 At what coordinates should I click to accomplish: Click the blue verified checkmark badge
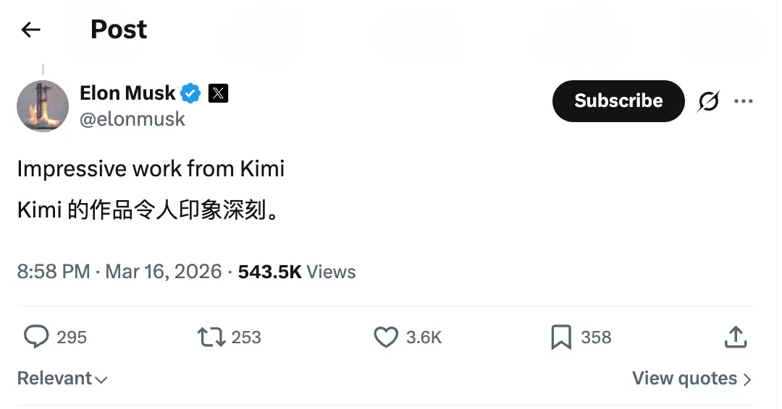coord(190,93)
